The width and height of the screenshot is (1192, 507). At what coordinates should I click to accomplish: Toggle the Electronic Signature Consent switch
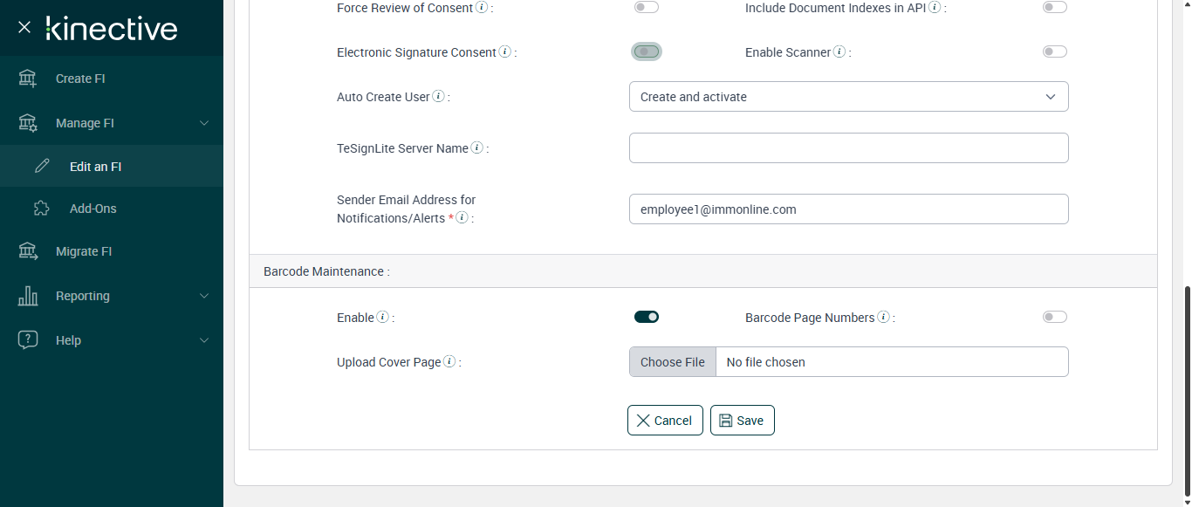pos(647,51)
